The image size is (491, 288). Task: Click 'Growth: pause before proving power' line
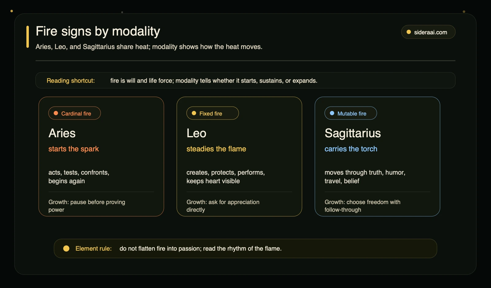(x=87, y=206)
